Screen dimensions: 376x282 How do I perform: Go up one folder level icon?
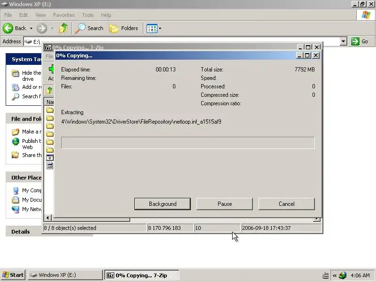(63, 28)
